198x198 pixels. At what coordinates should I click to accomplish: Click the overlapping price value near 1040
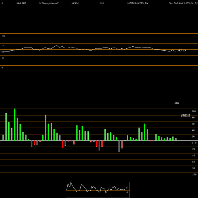click(x=186, y=115)
